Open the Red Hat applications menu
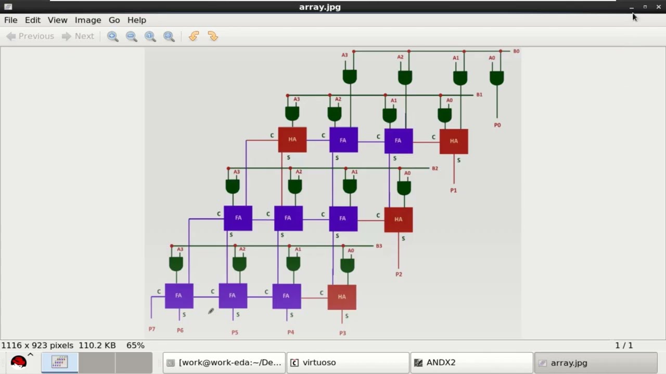The image size is (666, 374). [18, 362]
